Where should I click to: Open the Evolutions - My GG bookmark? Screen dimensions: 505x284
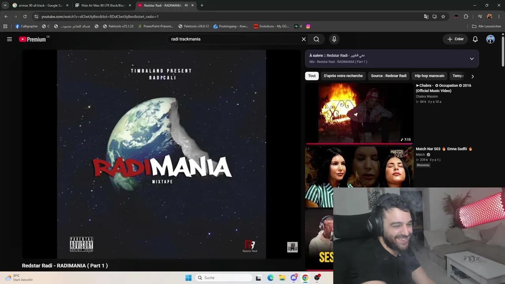(x=271, y=26)
